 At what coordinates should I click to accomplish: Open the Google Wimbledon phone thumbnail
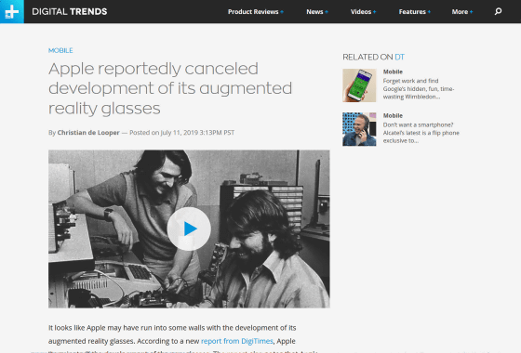click(x=359, y=85)
